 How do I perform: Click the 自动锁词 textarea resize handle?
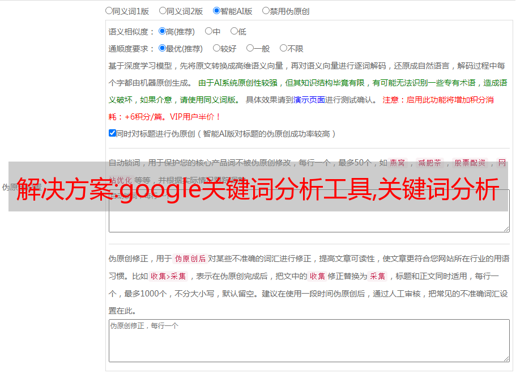click(506, 229)
